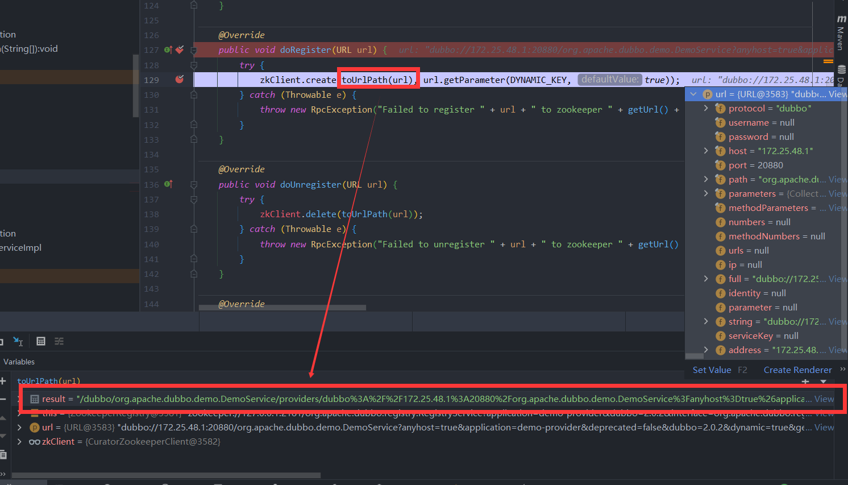Expand the protocol field in url popup
This screenshot has width=848, height=485.
pyautogui.click(x=706, y=108)
